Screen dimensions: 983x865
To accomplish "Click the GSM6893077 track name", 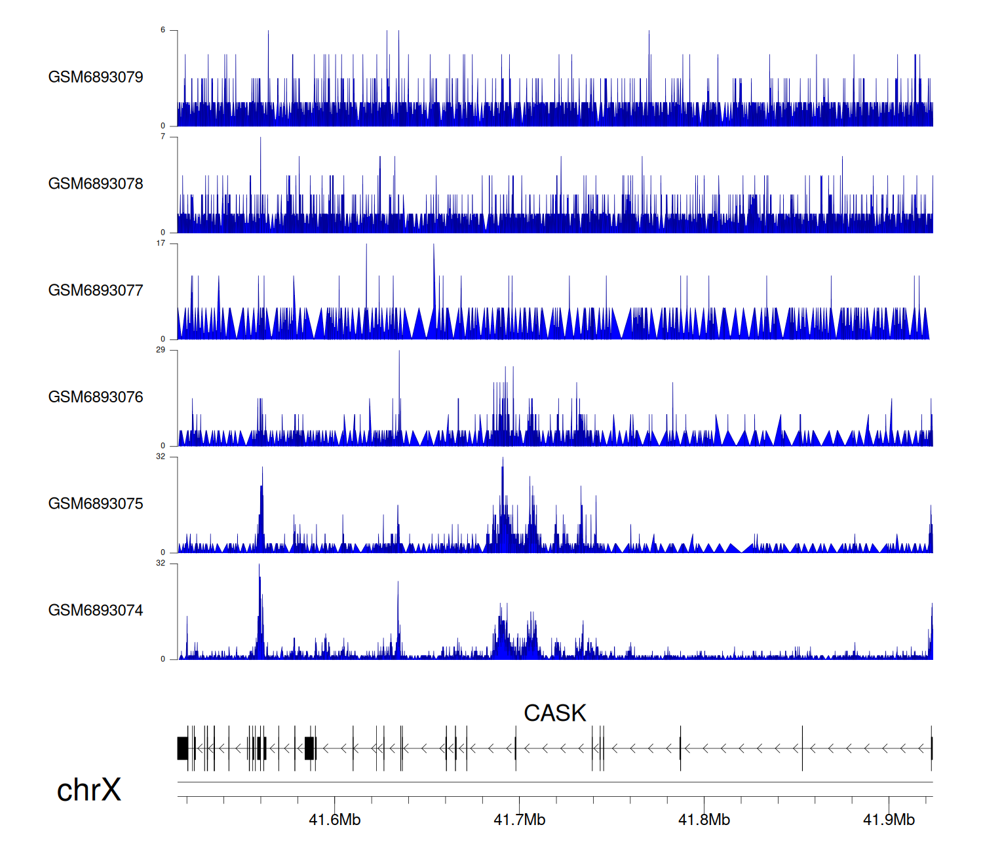I will (x=96, y=291).
